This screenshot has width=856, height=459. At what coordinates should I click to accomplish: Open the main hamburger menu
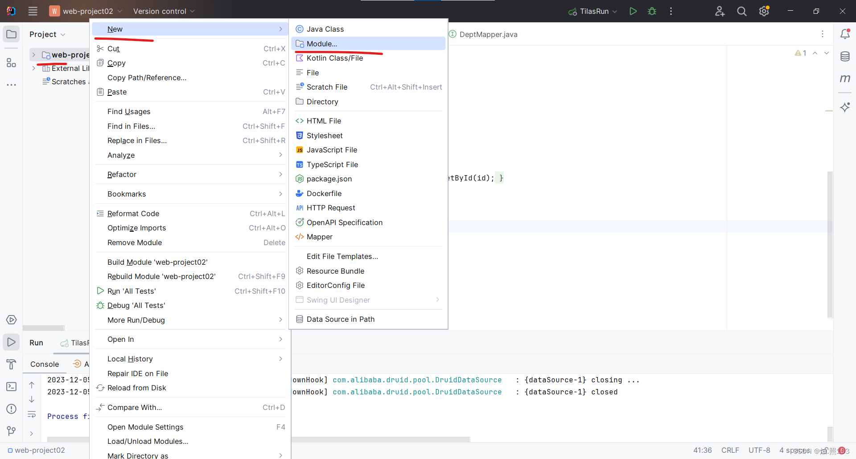[33, 11]
